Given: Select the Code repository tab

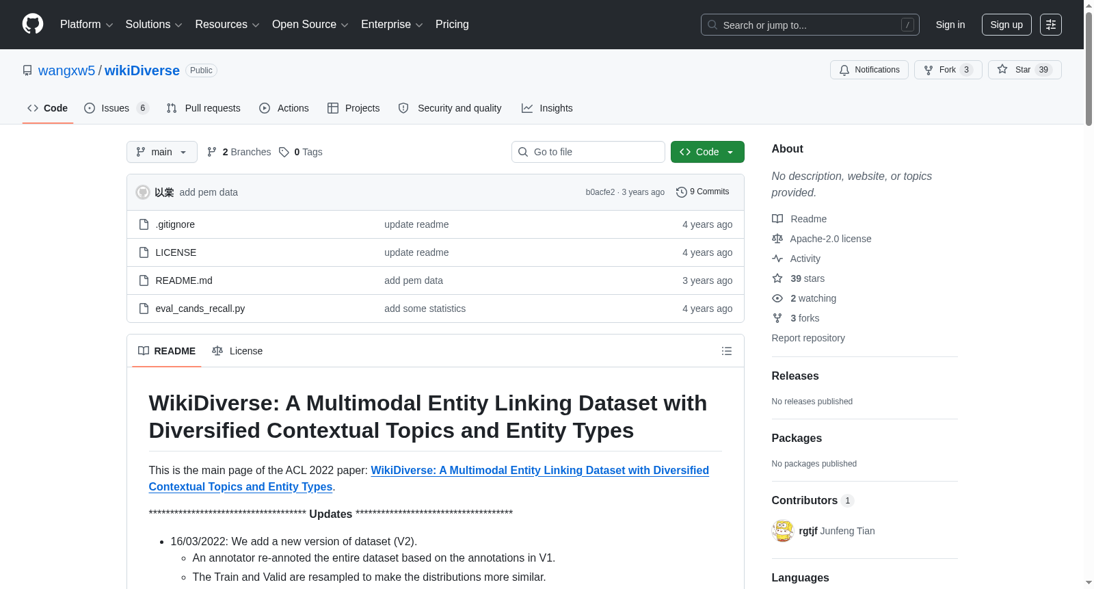Looking at the screenshot, I should click(x=48, y=108).
